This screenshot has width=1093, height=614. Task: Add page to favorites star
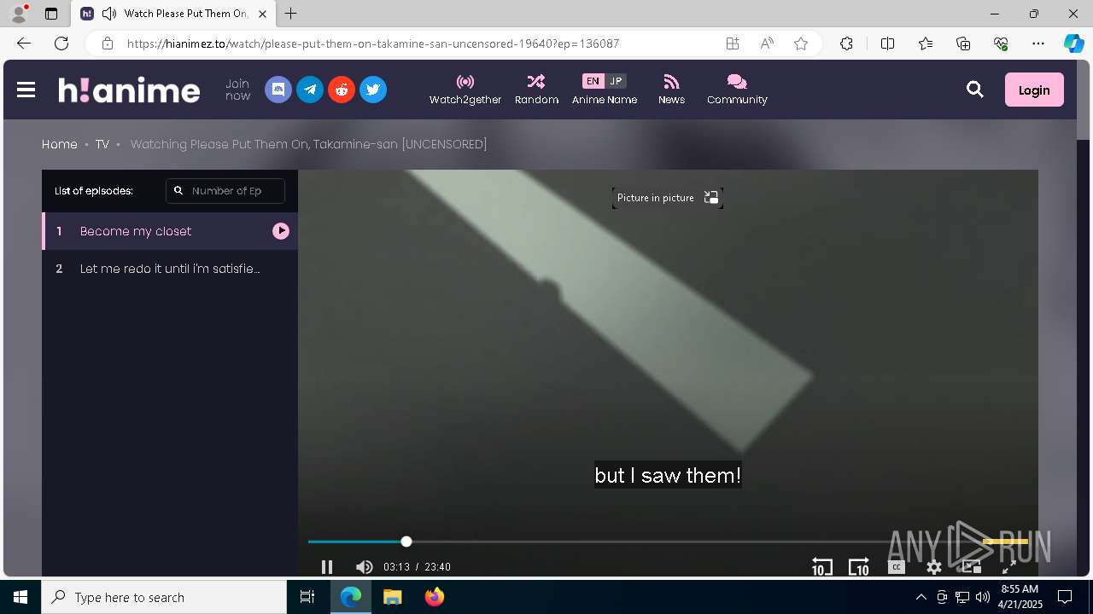[801, 43]
